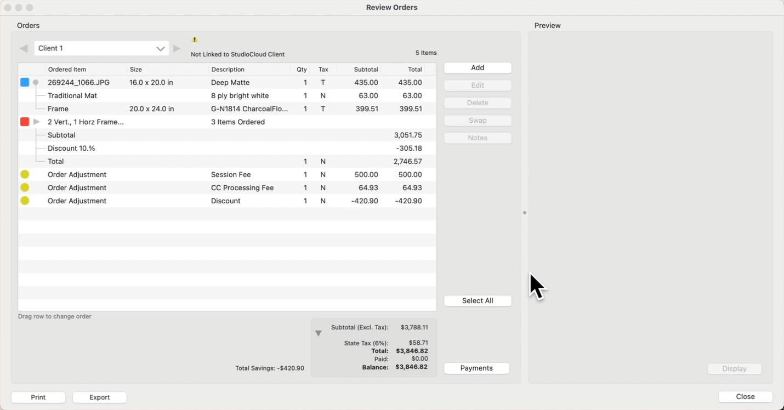Screen dimensions: 784x410
Task: Click yellow circle beside CC Processing Fee
Action: (x=25, y=187)
